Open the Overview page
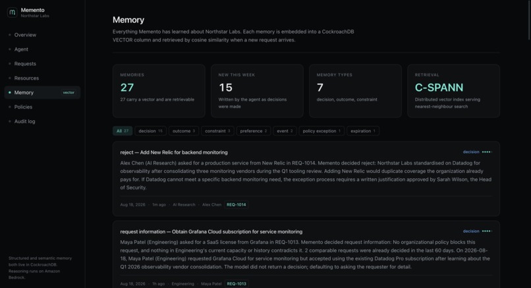The height and width of the screenshot is (288, 531). point(25,35)
